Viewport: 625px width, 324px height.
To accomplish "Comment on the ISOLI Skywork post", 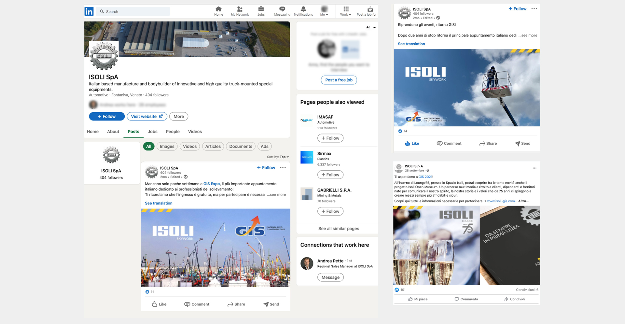I will pos(449,144).
